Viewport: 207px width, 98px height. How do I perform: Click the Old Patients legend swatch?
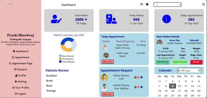click(x=60, y=59)
